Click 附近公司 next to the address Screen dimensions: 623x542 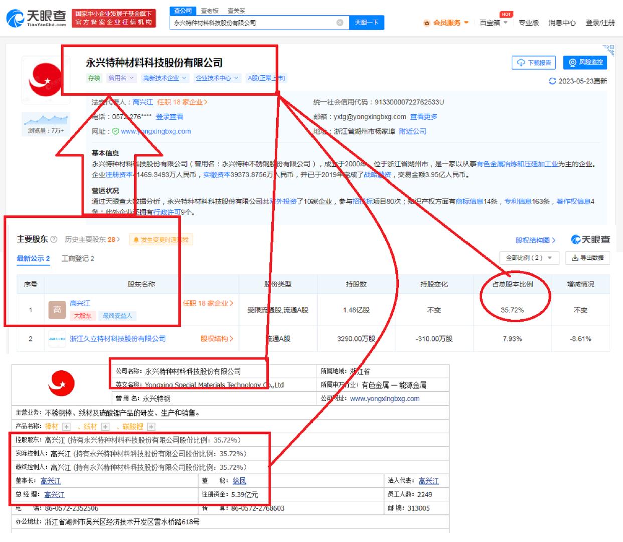pos(413,131)
